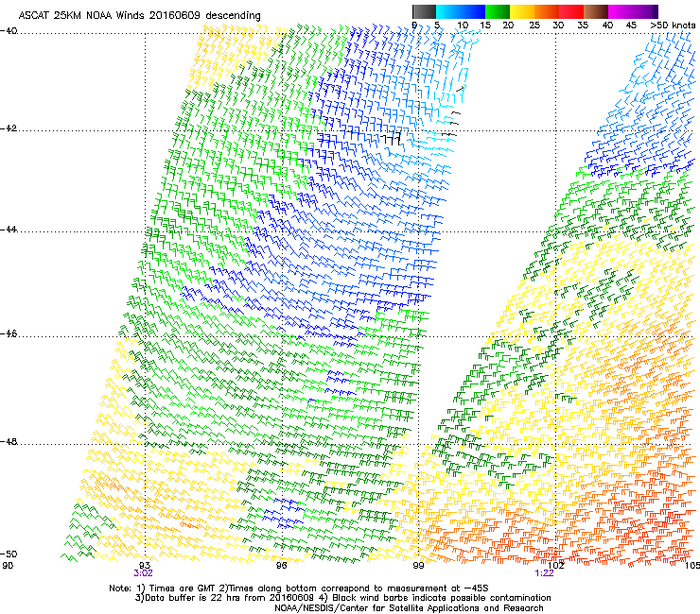
Task: Click the latitude label -48
Action: (9, 441)
